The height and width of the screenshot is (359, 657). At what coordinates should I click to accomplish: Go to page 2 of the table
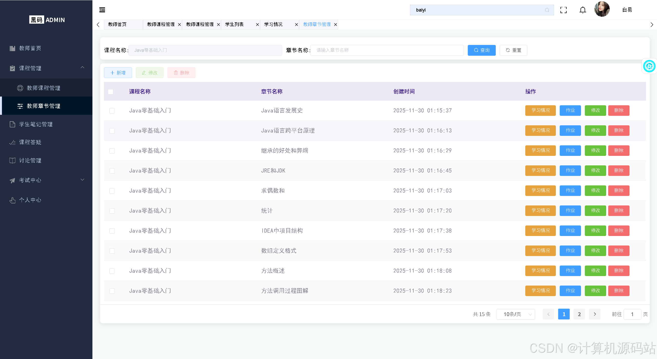[x=579, y=314]
